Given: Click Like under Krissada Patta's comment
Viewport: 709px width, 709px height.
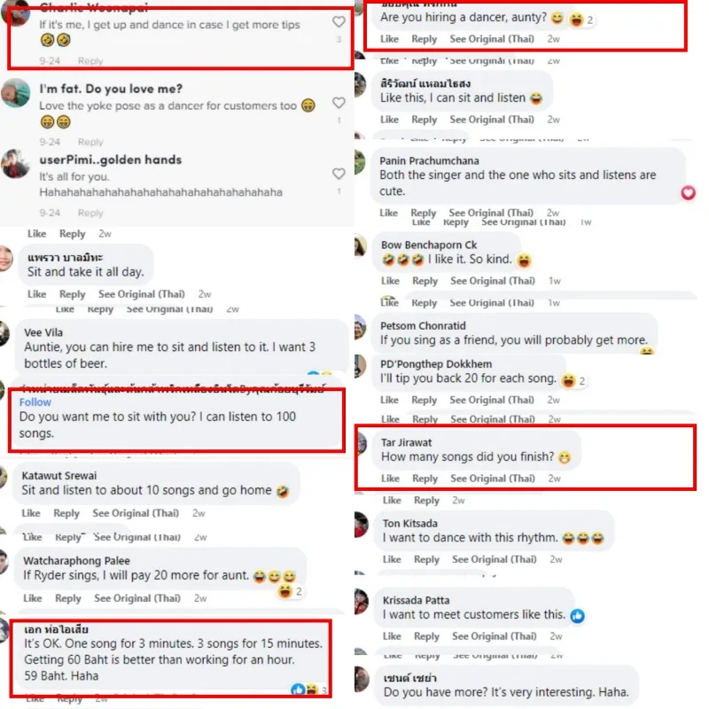Looking at the screenshot, I should pyautogui.click(x=392, y=636).
